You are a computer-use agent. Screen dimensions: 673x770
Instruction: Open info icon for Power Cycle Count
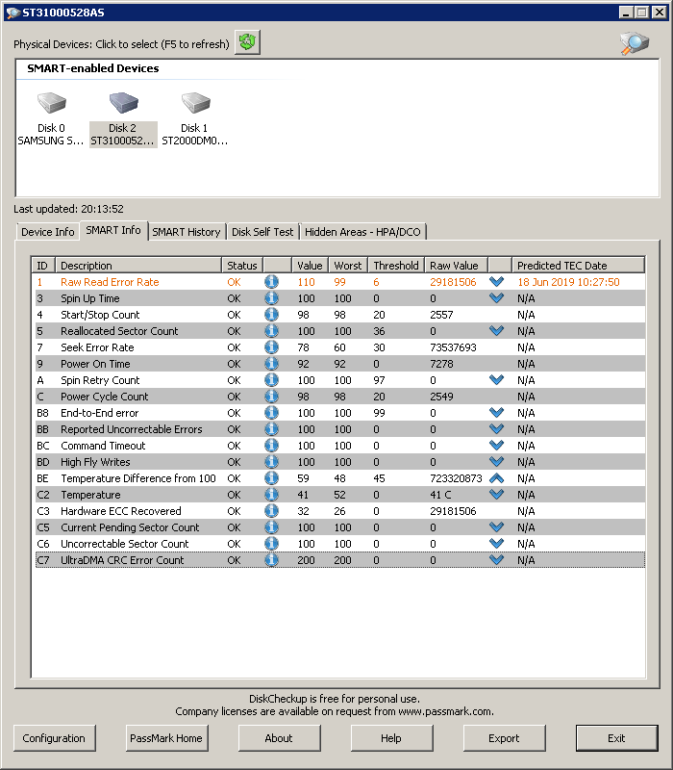click(271, 397)
